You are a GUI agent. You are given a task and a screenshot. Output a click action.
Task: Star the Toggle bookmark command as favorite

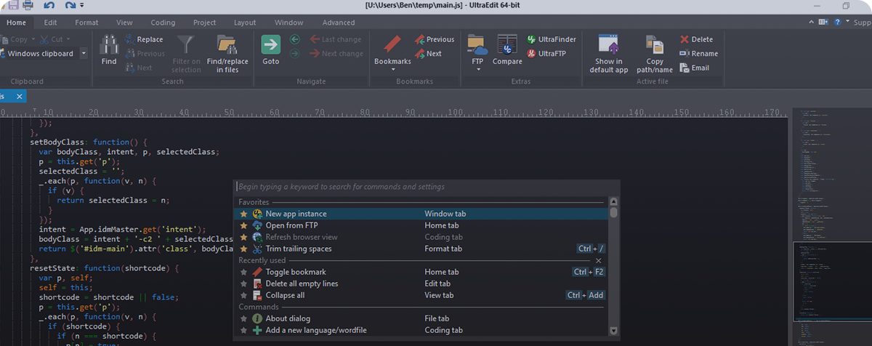click(244, 273)
